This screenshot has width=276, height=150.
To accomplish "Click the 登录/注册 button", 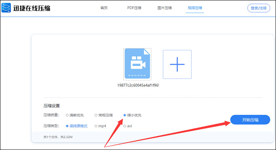I will point(259,8).
